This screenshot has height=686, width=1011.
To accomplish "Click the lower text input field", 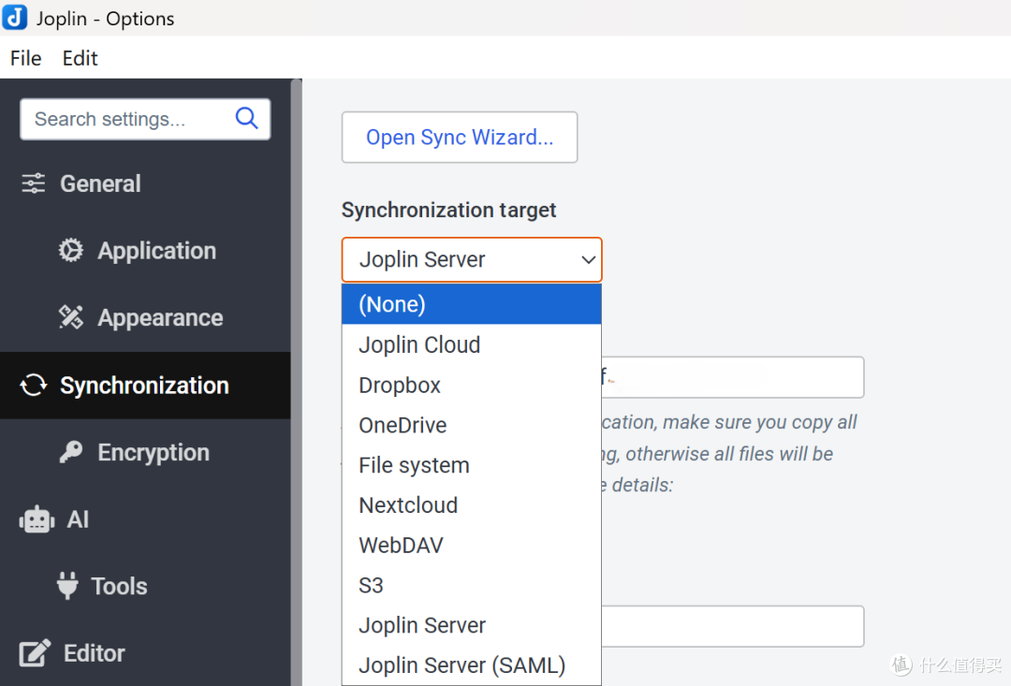I will tap(732, 626).
